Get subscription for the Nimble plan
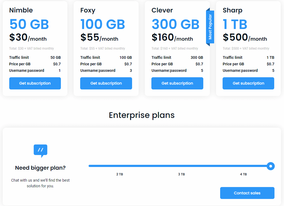The image size is (284, 206). (x=35, y=83)
